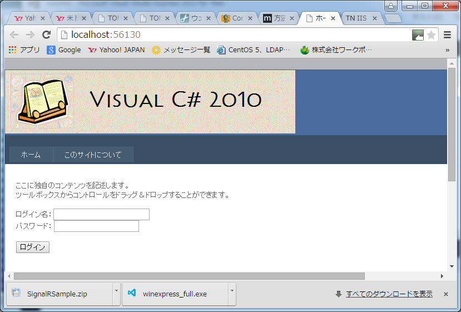Viewport: 461px width, 312px height.
Task: Click the browser forward arrow
Action: (30, 34)
